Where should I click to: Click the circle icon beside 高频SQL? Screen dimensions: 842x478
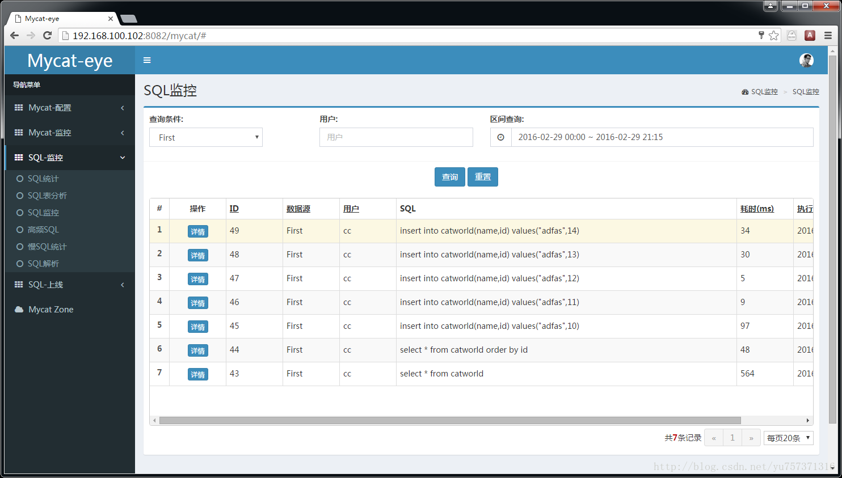[x=20, y=230]
